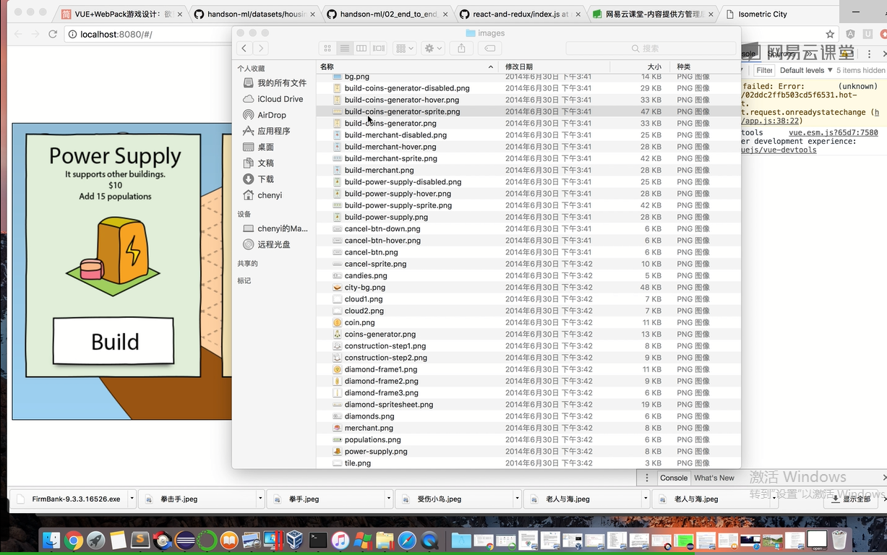
Task: Open the Finder arrange-by dropdown
Action: (404, 48)
